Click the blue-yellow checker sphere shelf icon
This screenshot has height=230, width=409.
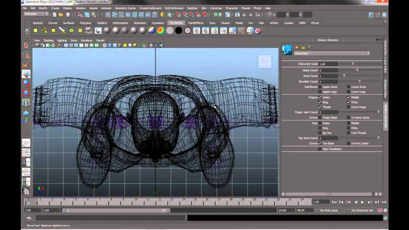(152, 30)
